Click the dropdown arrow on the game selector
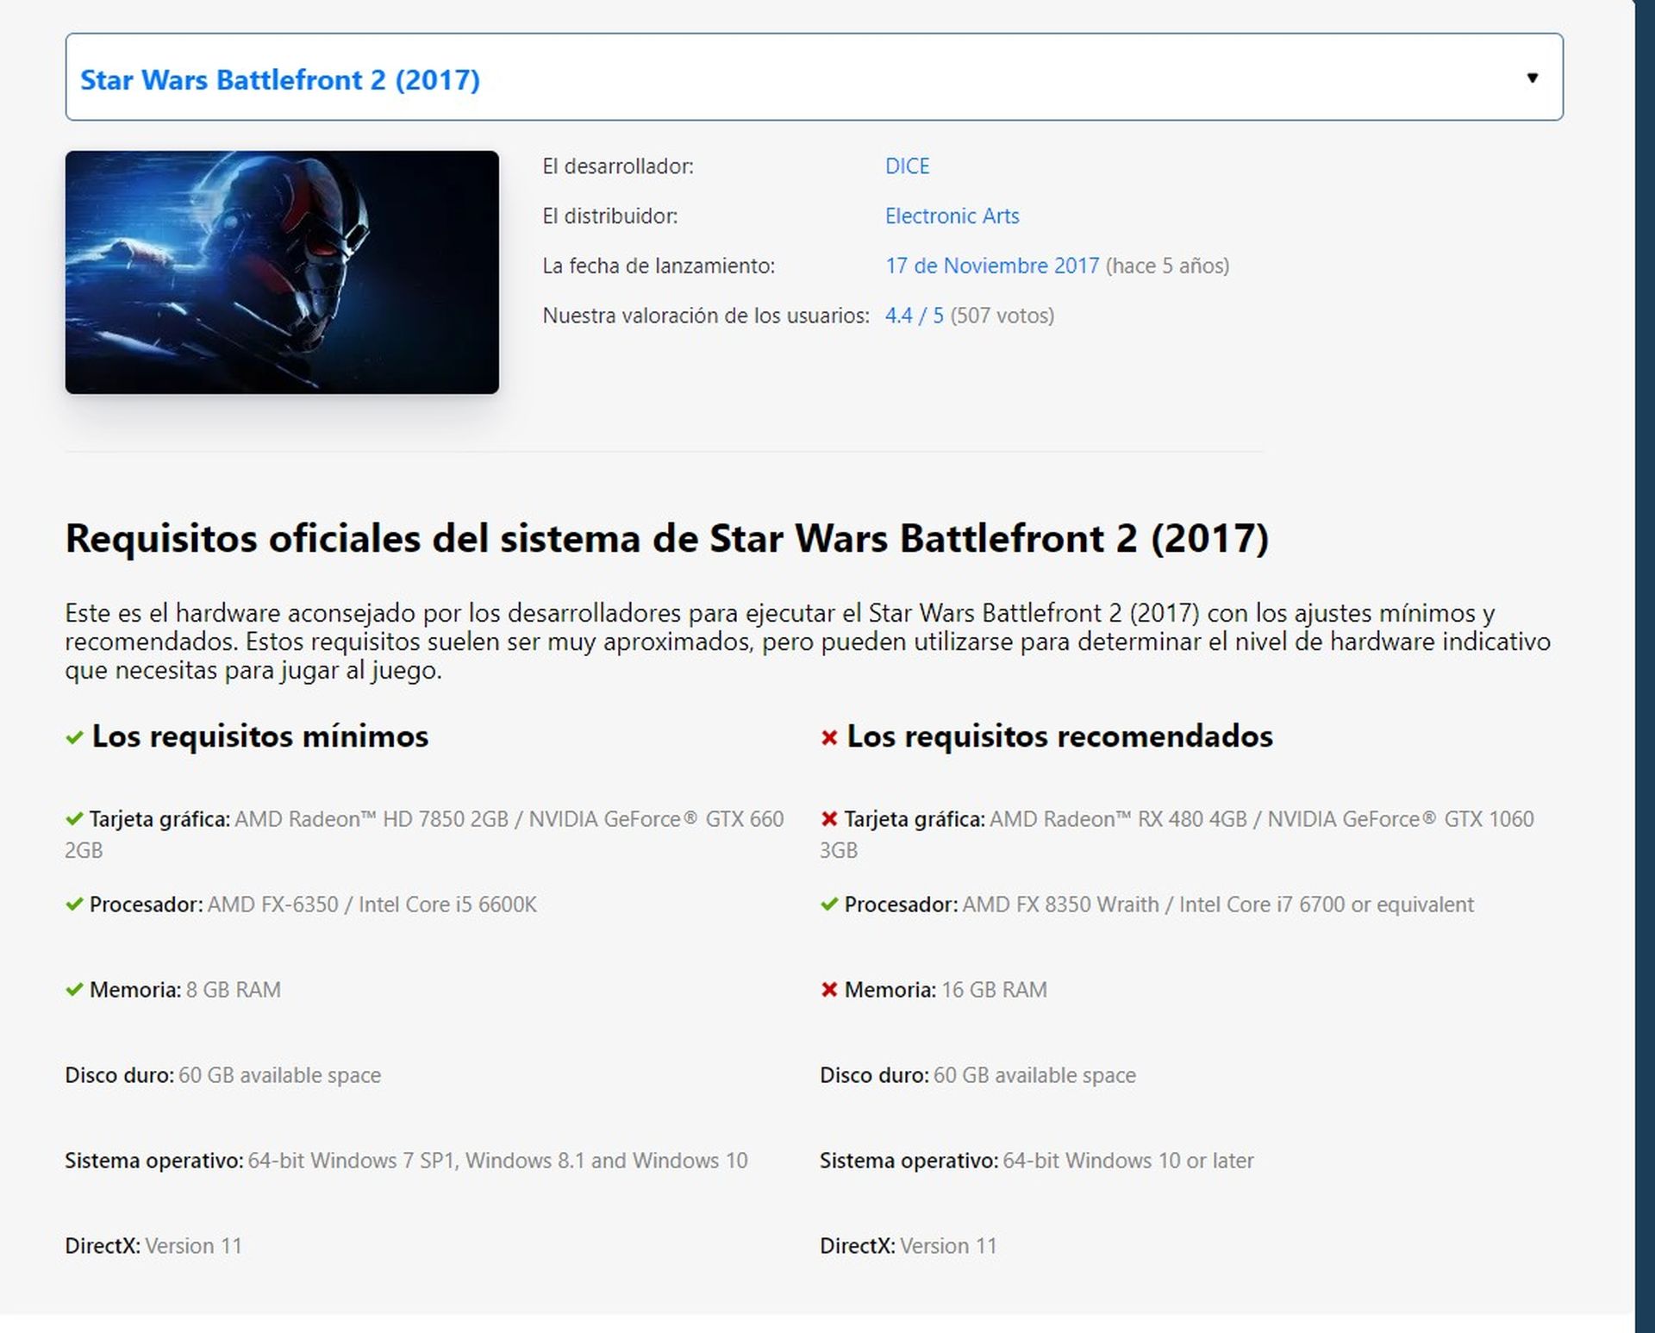Viewport: 1655px width, 1333px height. [1532, 78]
